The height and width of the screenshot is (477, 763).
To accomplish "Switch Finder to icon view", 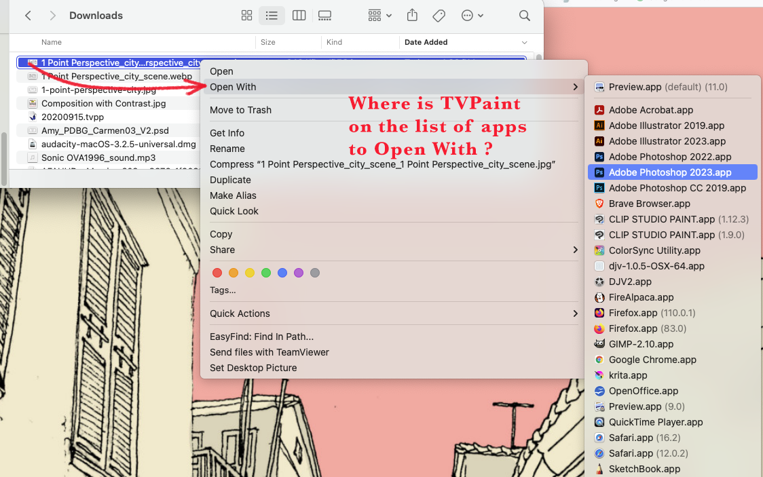I will coord(246,16).
